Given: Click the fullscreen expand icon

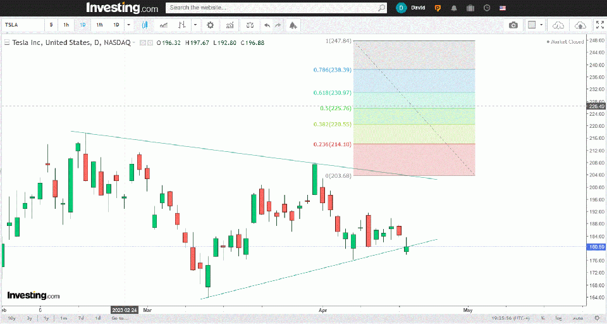Looking at the screenshot, I should (599, 25).
